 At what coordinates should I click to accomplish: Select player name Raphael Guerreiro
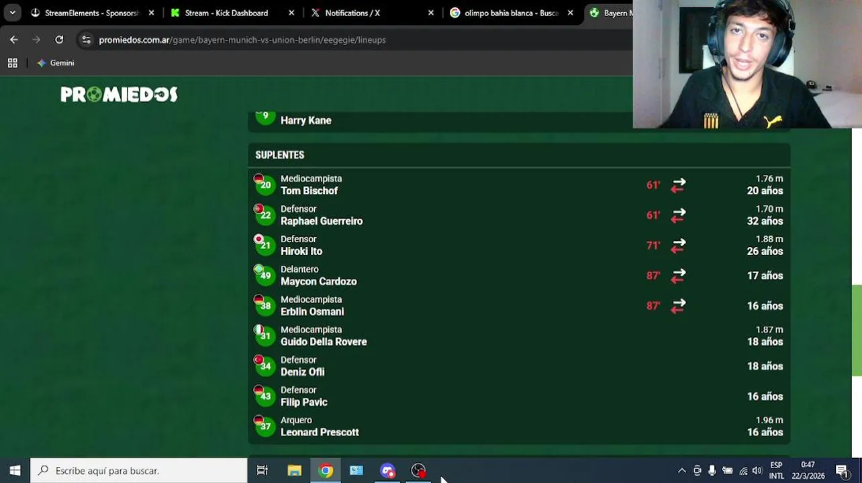(322, 221)
